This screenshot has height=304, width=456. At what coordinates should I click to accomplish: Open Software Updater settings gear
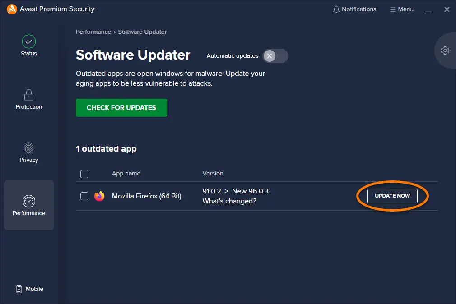coord(445,51)
